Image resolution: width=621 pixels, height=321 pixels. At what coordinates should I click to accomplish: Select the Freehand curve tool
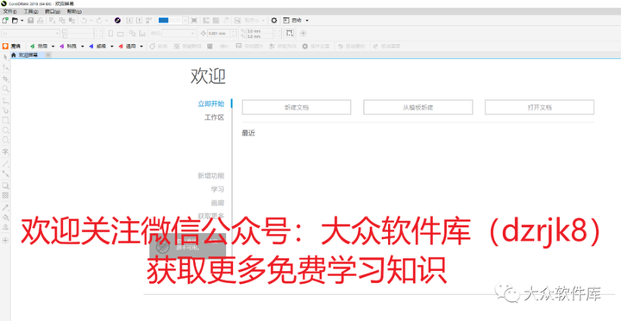pyautogui.click(x=5, y=100)
